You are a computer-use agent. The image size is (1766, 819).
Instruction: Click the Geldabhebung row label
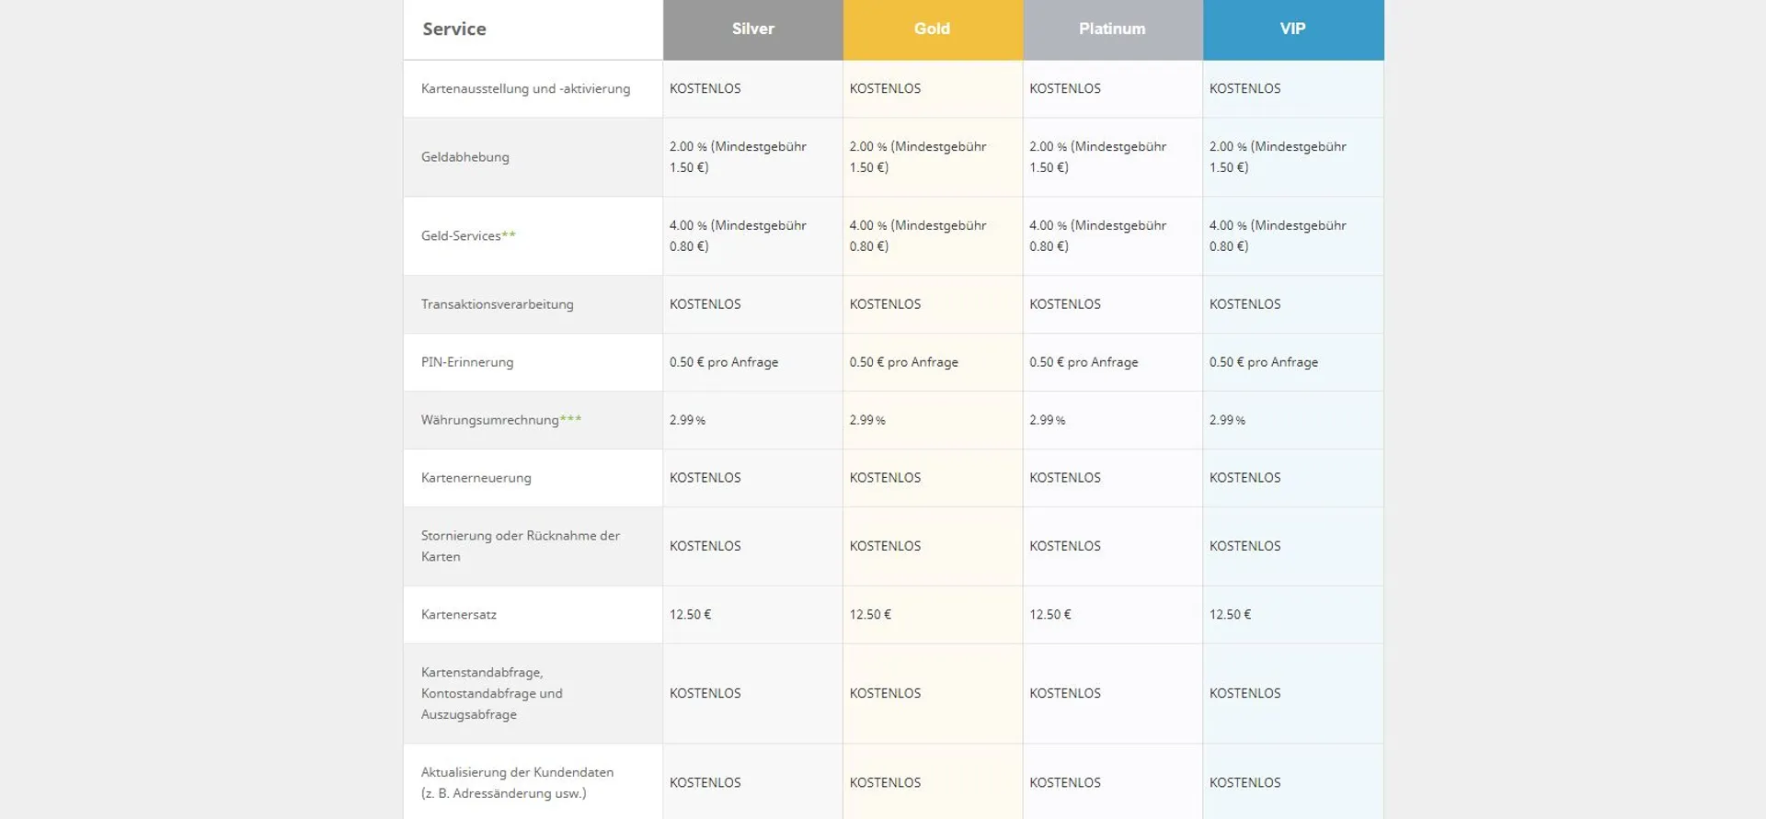point(464,157)
